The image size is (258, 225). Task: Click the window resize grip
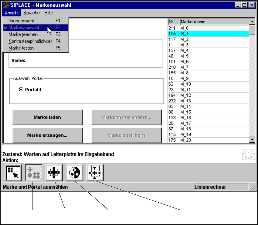click(x=253, y=187)
